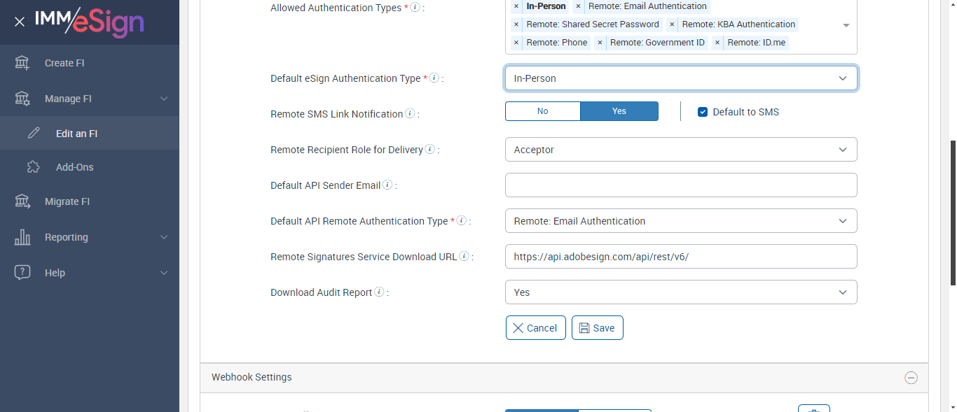Click the Reporting bar chart icon
This screenshot has height=412, width=957.
tap(22, 237)
